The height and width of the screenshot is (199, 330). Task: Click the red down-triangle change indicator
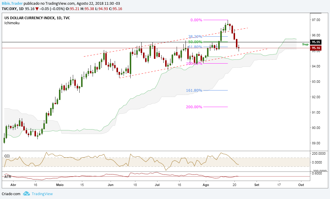(37, 9)
